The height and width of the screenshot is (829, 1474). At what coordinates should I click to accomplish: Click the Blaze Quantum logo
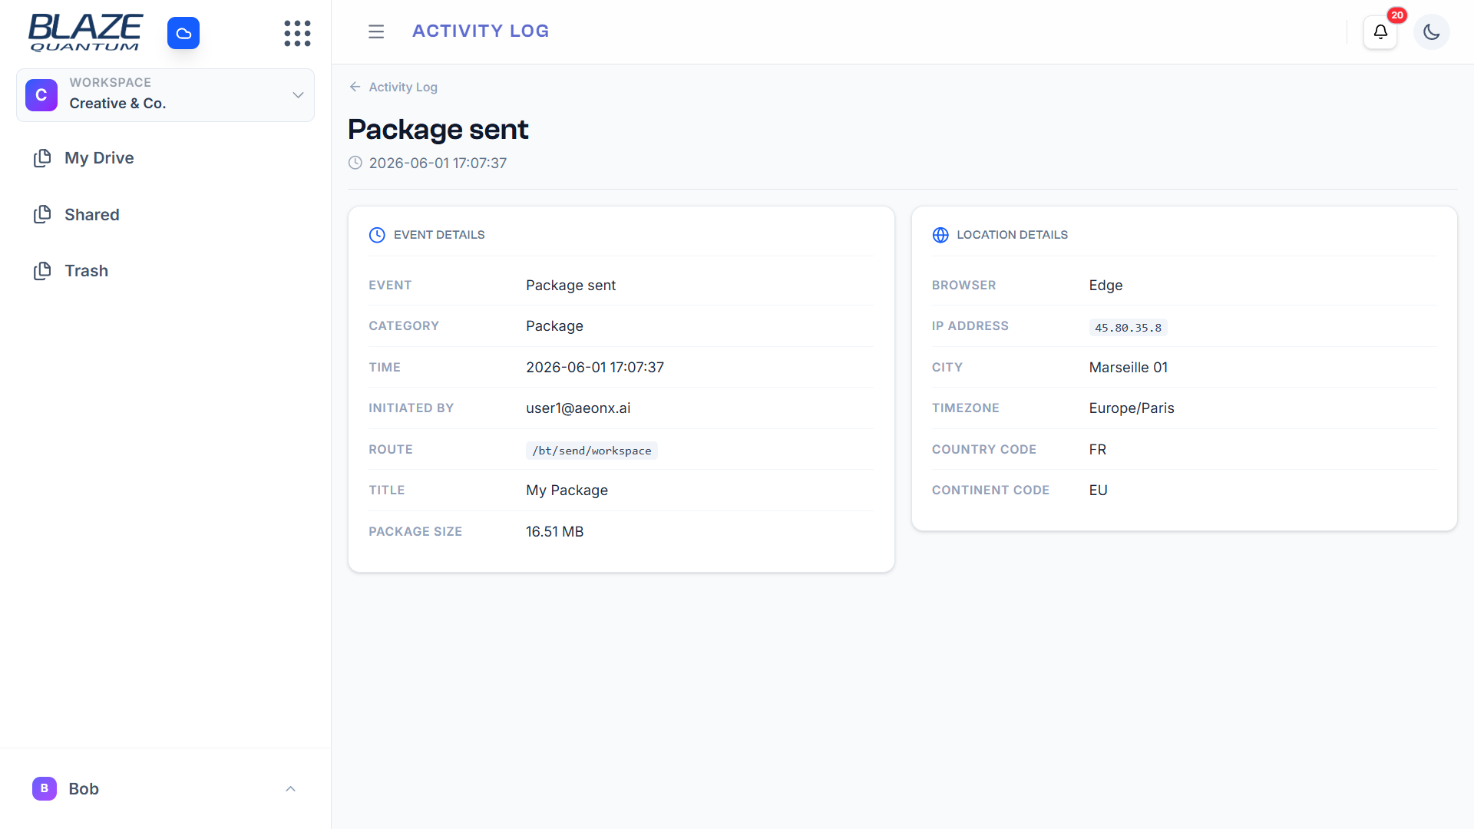(85, 33)
